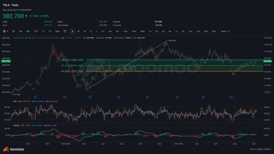The image size is (274, 154).
Task: Click the Volume 38.95M value
Action: coord(158,22)
